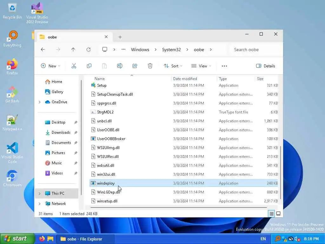Image resolution: width=325 pixels, height=244 pixels.
Task: Click chevron after oobe in address bar
Action: pos(211,50)
